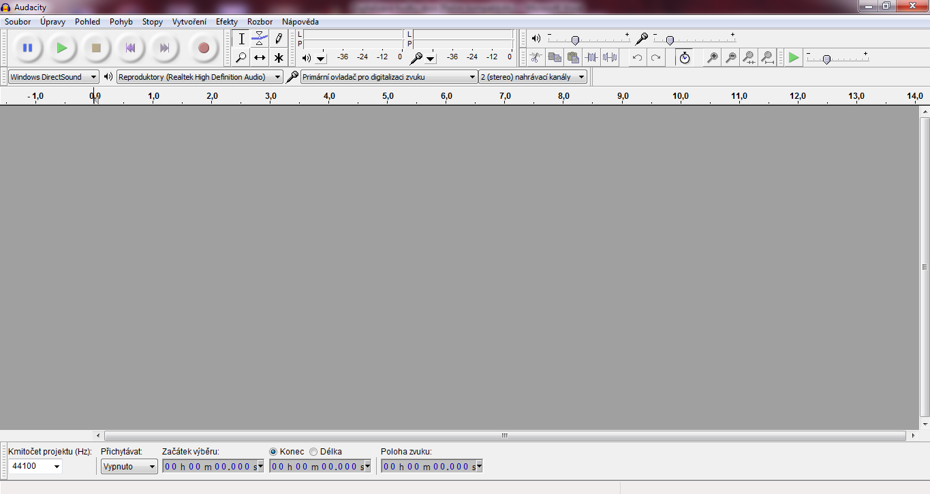Open the end time format arrow
Screen dimensions: 930x494
click(x=368, y=466)
